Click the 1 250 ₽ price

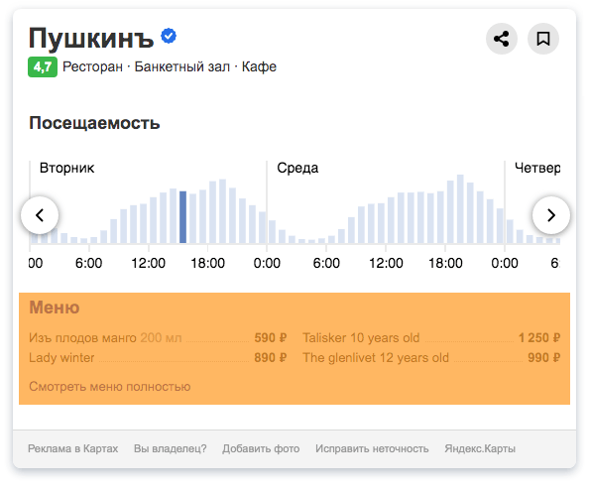539,338
